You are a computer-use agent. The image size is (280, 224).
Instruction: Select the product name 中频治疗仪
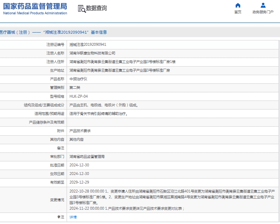tap(78, 79)
